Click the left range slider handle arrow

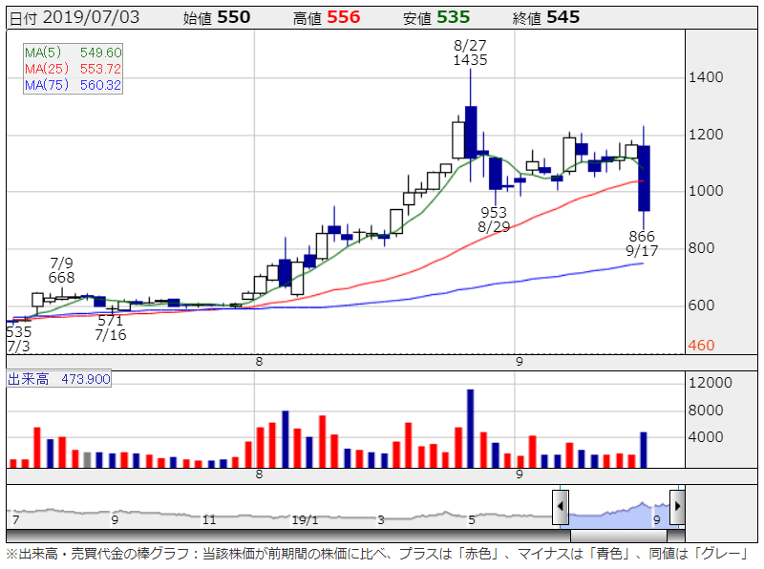pyautogui.click(x=560, y=507)
